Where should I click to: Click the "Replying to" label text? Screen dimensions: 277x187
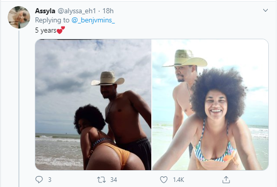[52, 20]
